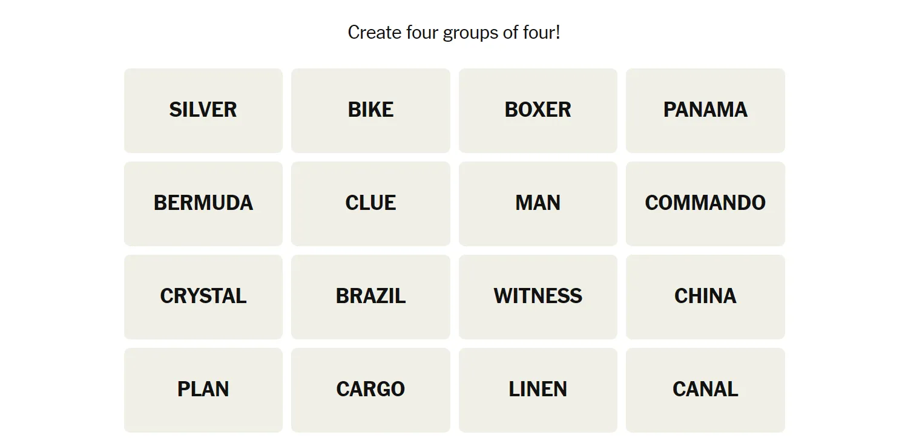Highlight the card labeled BERMUDA

click(x=203, y=203)
